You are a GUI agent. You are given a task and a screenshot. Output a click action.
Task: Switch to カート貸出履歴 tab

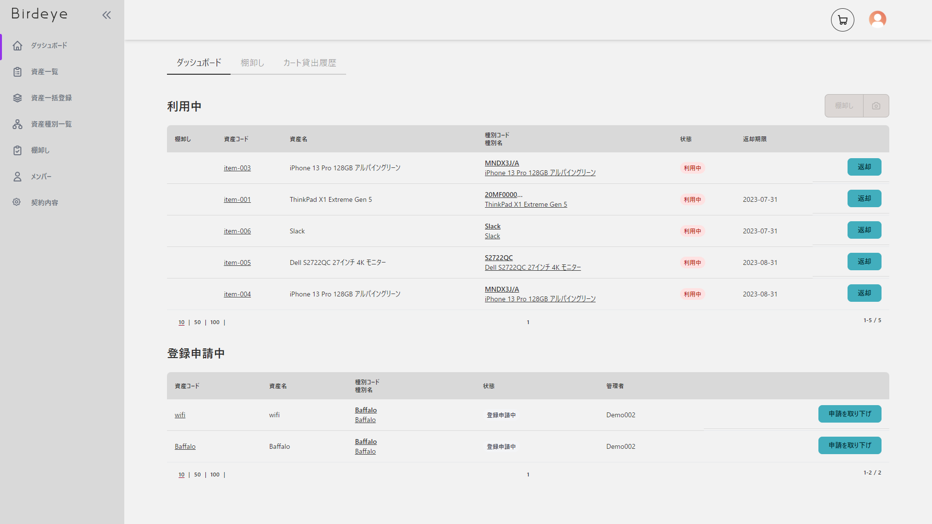click(x=310, y=63)
